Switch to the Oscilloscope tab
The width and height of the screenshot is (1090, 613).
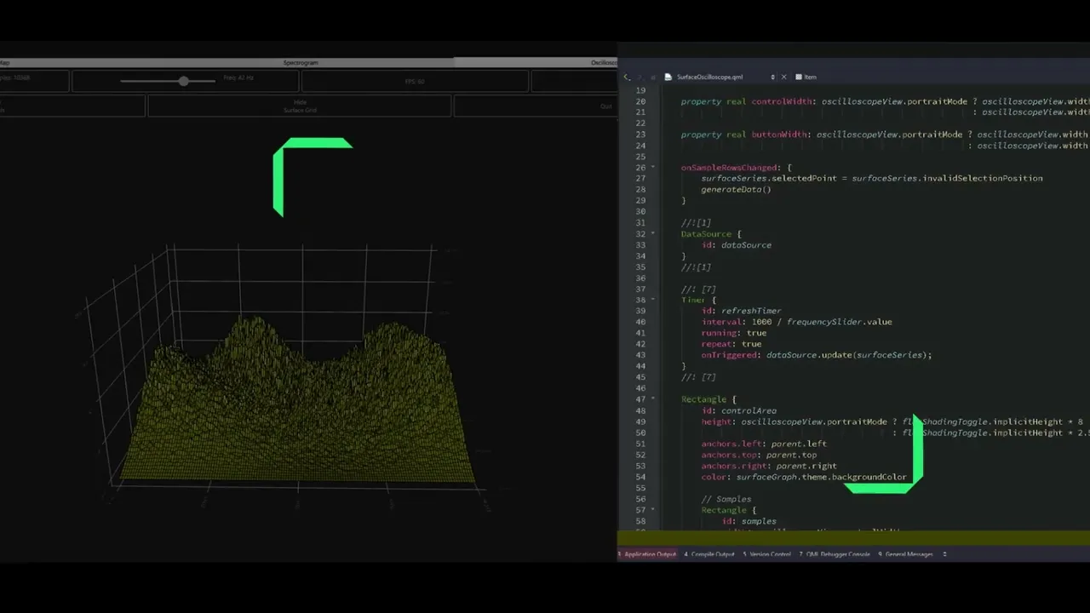pos(536,62)
